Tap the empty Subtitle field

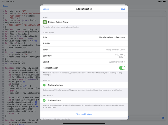(86, 44)
